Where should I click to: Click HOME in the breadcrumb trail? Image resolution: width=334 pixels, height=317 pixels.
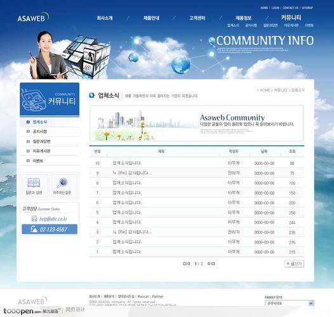pos(265,90)
